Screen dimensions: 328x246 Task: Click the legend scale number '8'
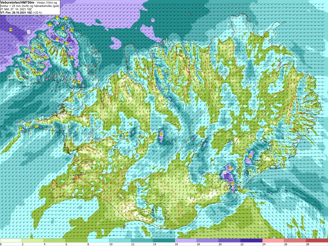coord(88,244)
